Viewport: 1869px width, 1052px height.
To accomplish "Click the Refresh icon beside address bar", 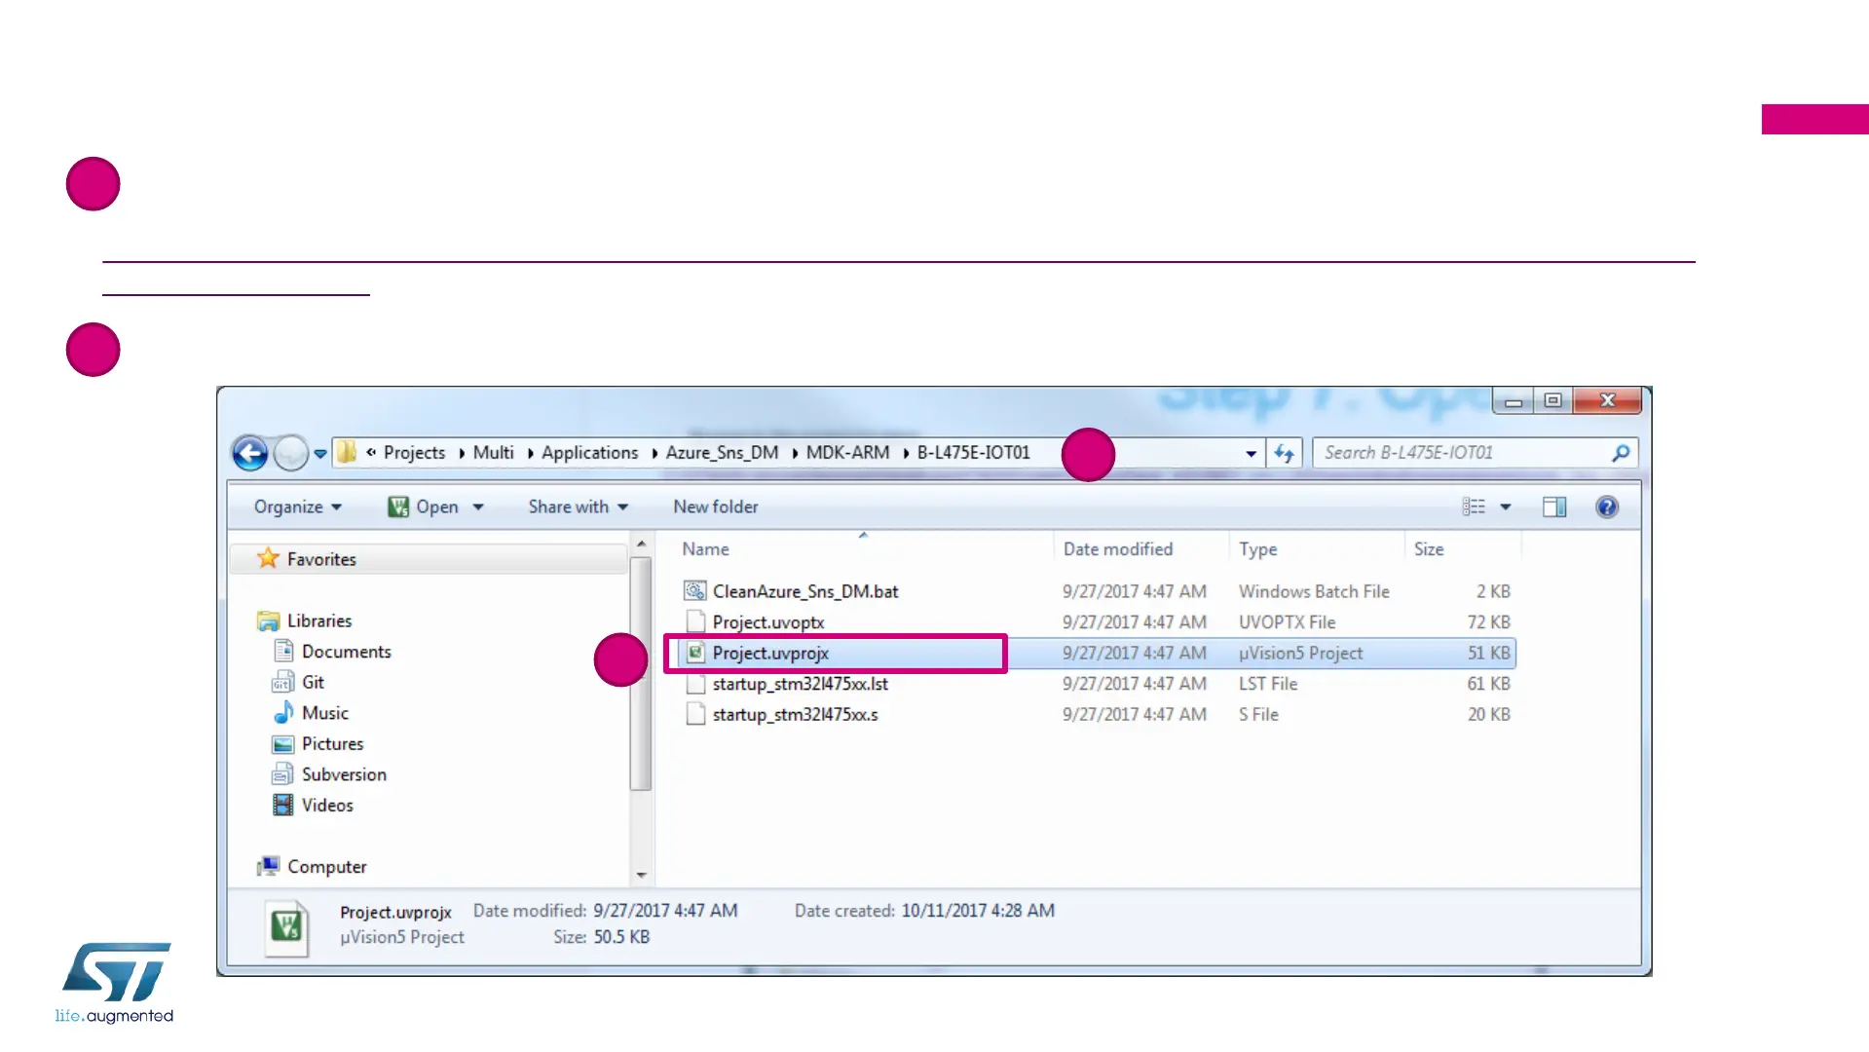I will (x=1284, y=453).
